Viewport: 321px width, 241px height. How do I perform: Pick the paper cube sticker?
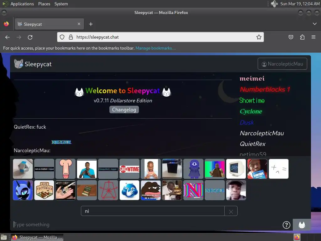click(x=23, y=169)
